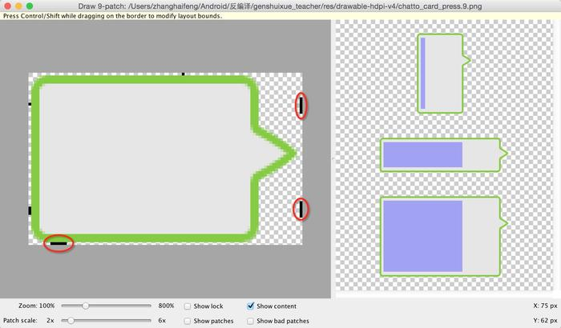
Task: Click the vertically stretched preview bubble
Action: coord(444,74)
